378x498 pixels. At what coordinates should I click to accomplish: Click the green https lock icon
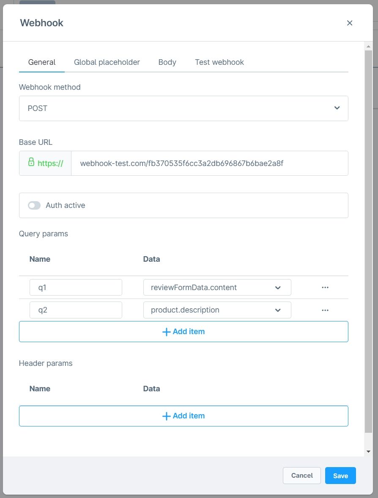pos(31,162)
